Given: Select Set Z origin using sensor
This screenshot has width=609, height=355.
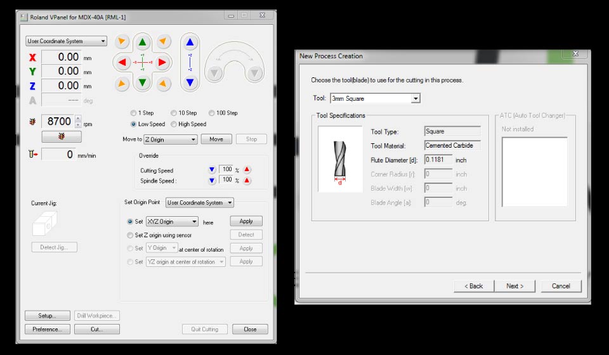Looking at the screenshot, I should [x=130, y=235].
